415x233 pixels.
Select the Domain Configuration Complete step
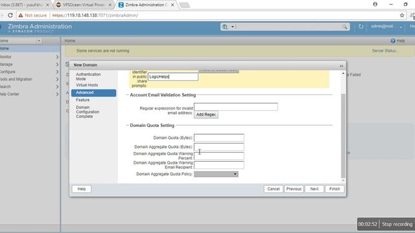pyautogui.click(x=88, y=112)
